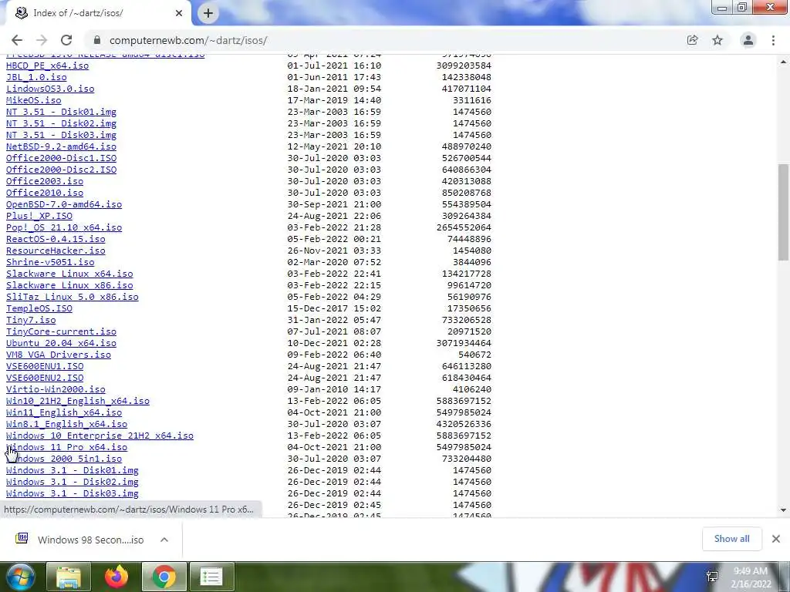
Task: Open the Chrome profile menu
Action: point(748,40)
